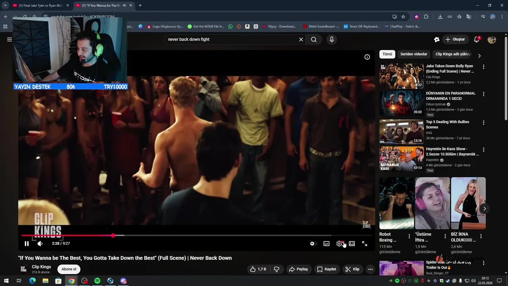The width and height of the screenshot is (508, 286).
Task: Open the video info card icon
Action: (x=367, y=57)
